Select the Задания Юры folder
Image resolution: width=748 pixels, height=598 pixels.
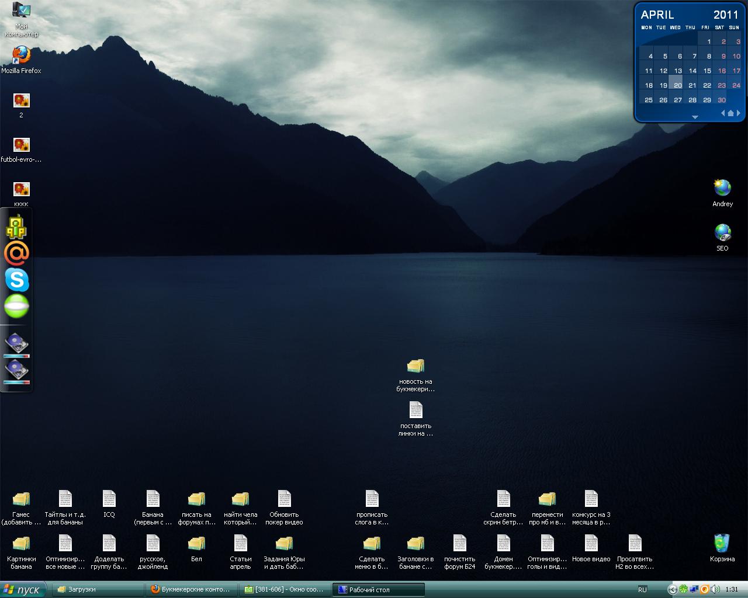(284, 543)
